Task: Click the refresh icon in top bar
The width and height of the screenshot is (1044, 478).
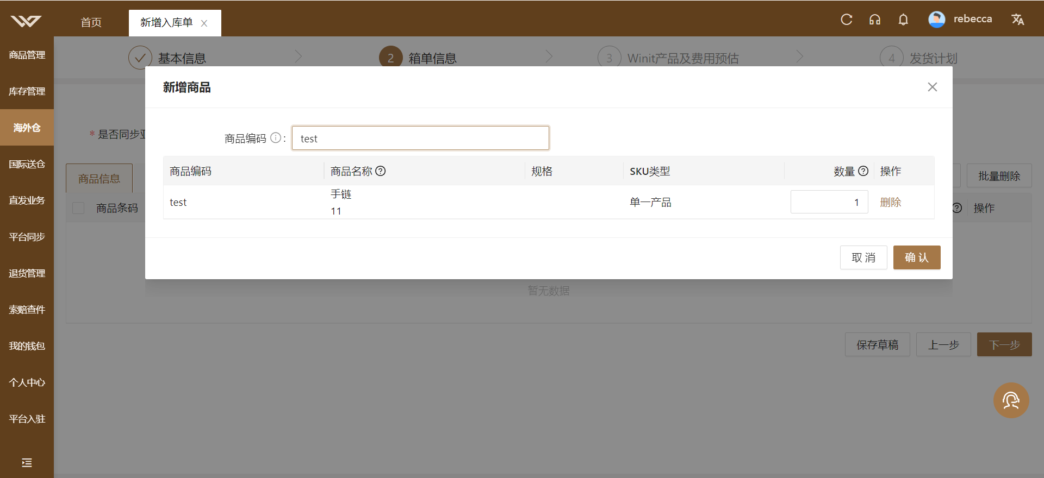Action: point(847,20)
